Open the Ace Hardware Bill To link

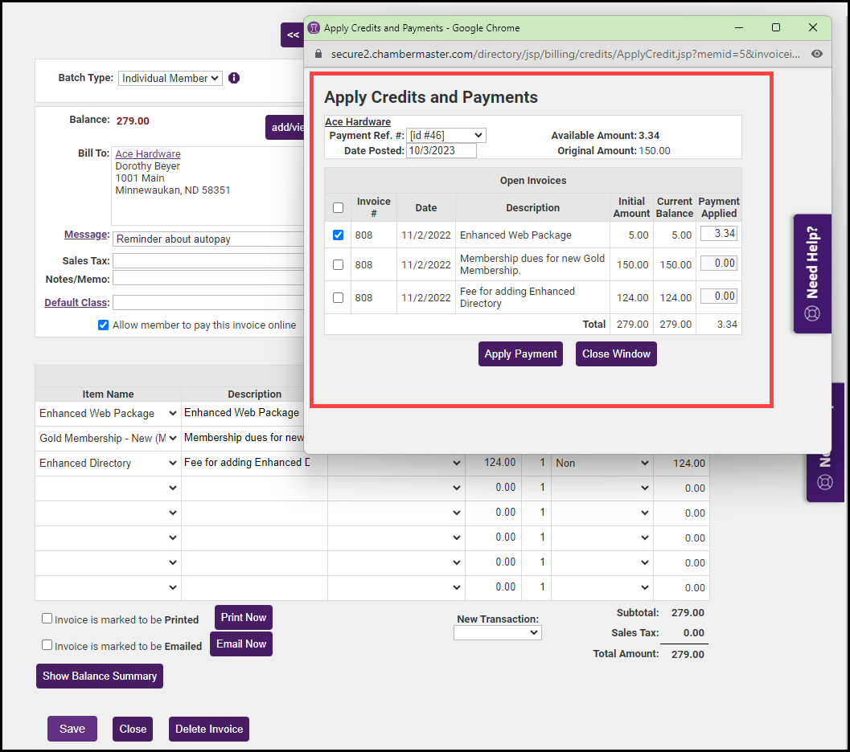coord(148,153)
